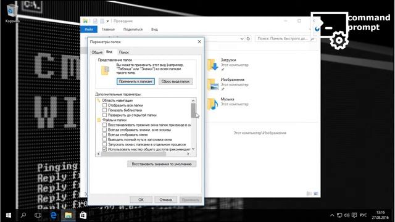Click the Применить к папкам button
The height and width of the screenshot is (222, 395).
136,81
